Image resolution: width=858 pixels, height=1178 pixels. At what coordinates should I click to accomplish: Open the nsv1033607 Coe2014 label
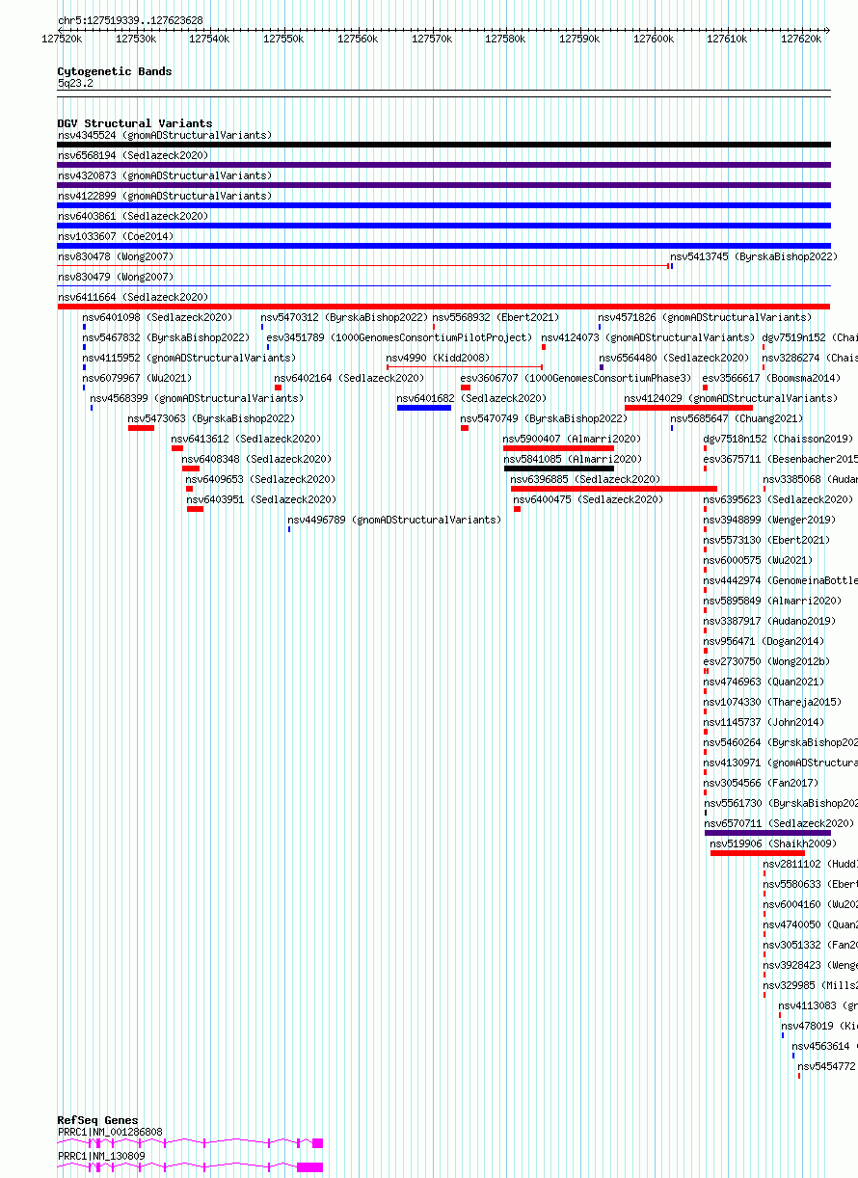point(116,236)
